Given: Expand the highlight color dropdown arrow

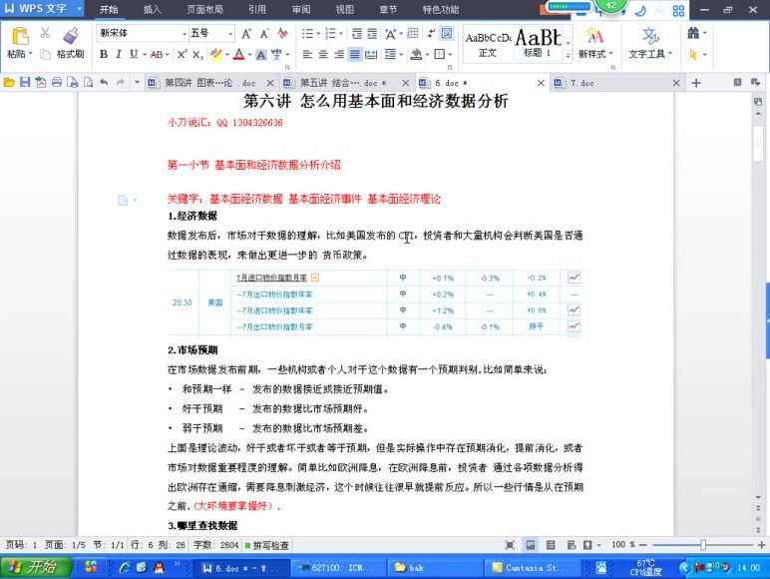Looking at the screenshot, I should (x=226, y=55).
